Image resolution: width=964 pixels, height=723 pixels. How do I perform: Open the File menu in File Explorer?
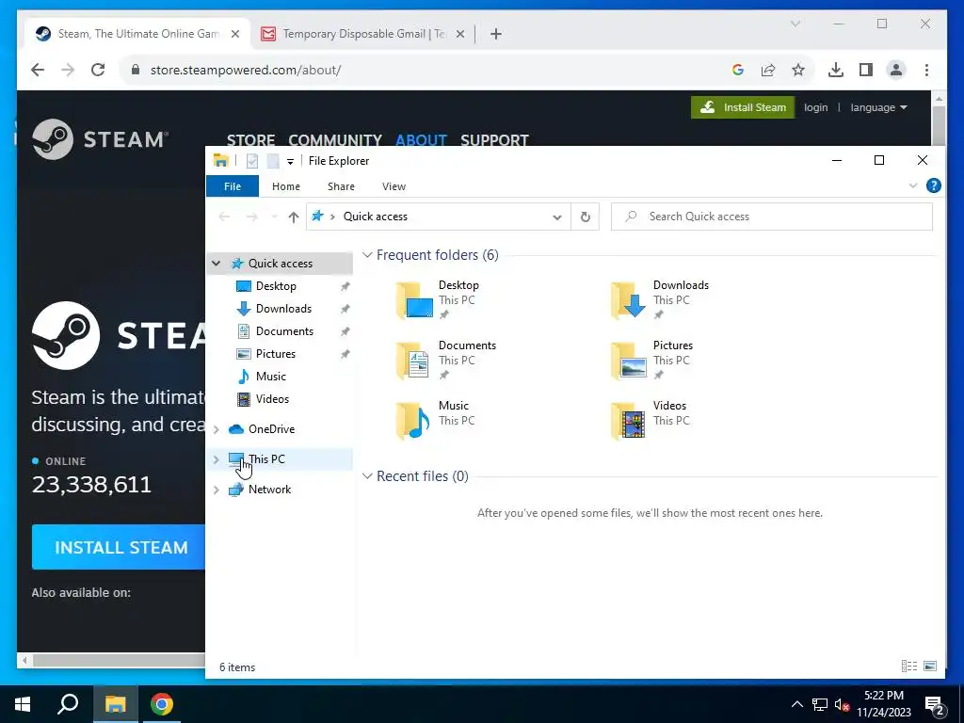coord(233,186)
